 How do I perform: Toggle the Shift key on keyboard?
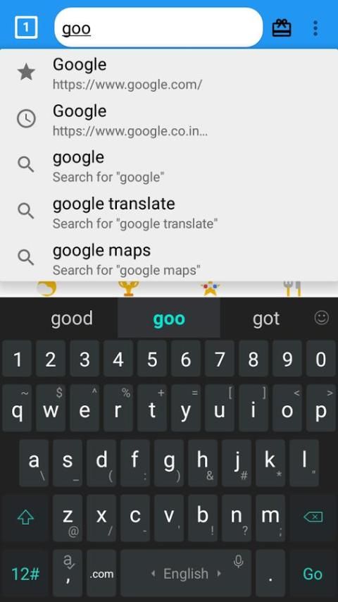26,518
